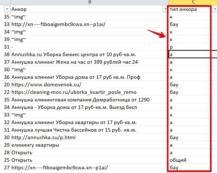Click the клинингу квартиры anchor cell
217x173 pixels.
90,145
